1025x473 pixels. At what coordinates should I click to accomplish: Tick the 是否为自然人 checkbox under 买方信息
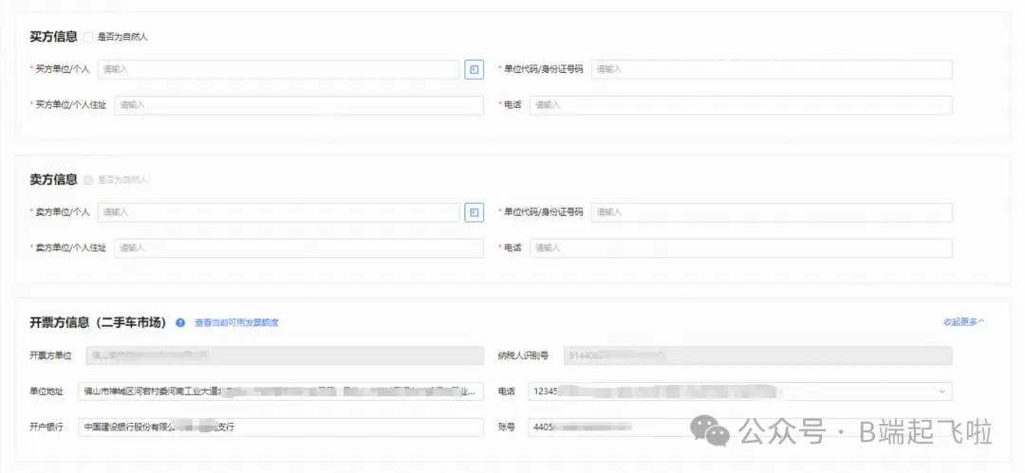pyautogui.click(x=88, y=37)
